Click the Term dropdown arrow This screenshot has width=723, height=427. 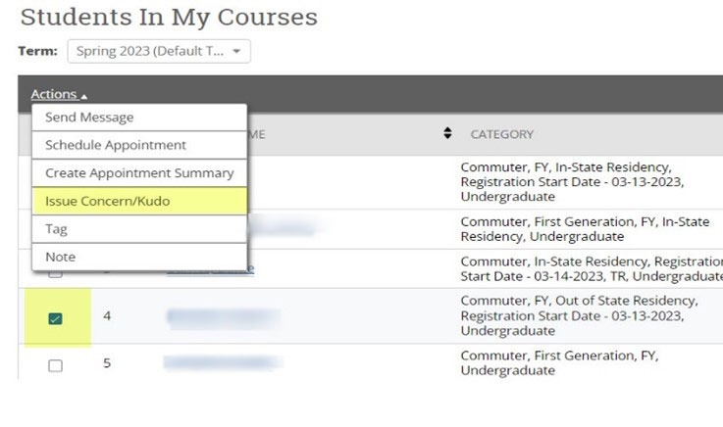coord(236,52)
